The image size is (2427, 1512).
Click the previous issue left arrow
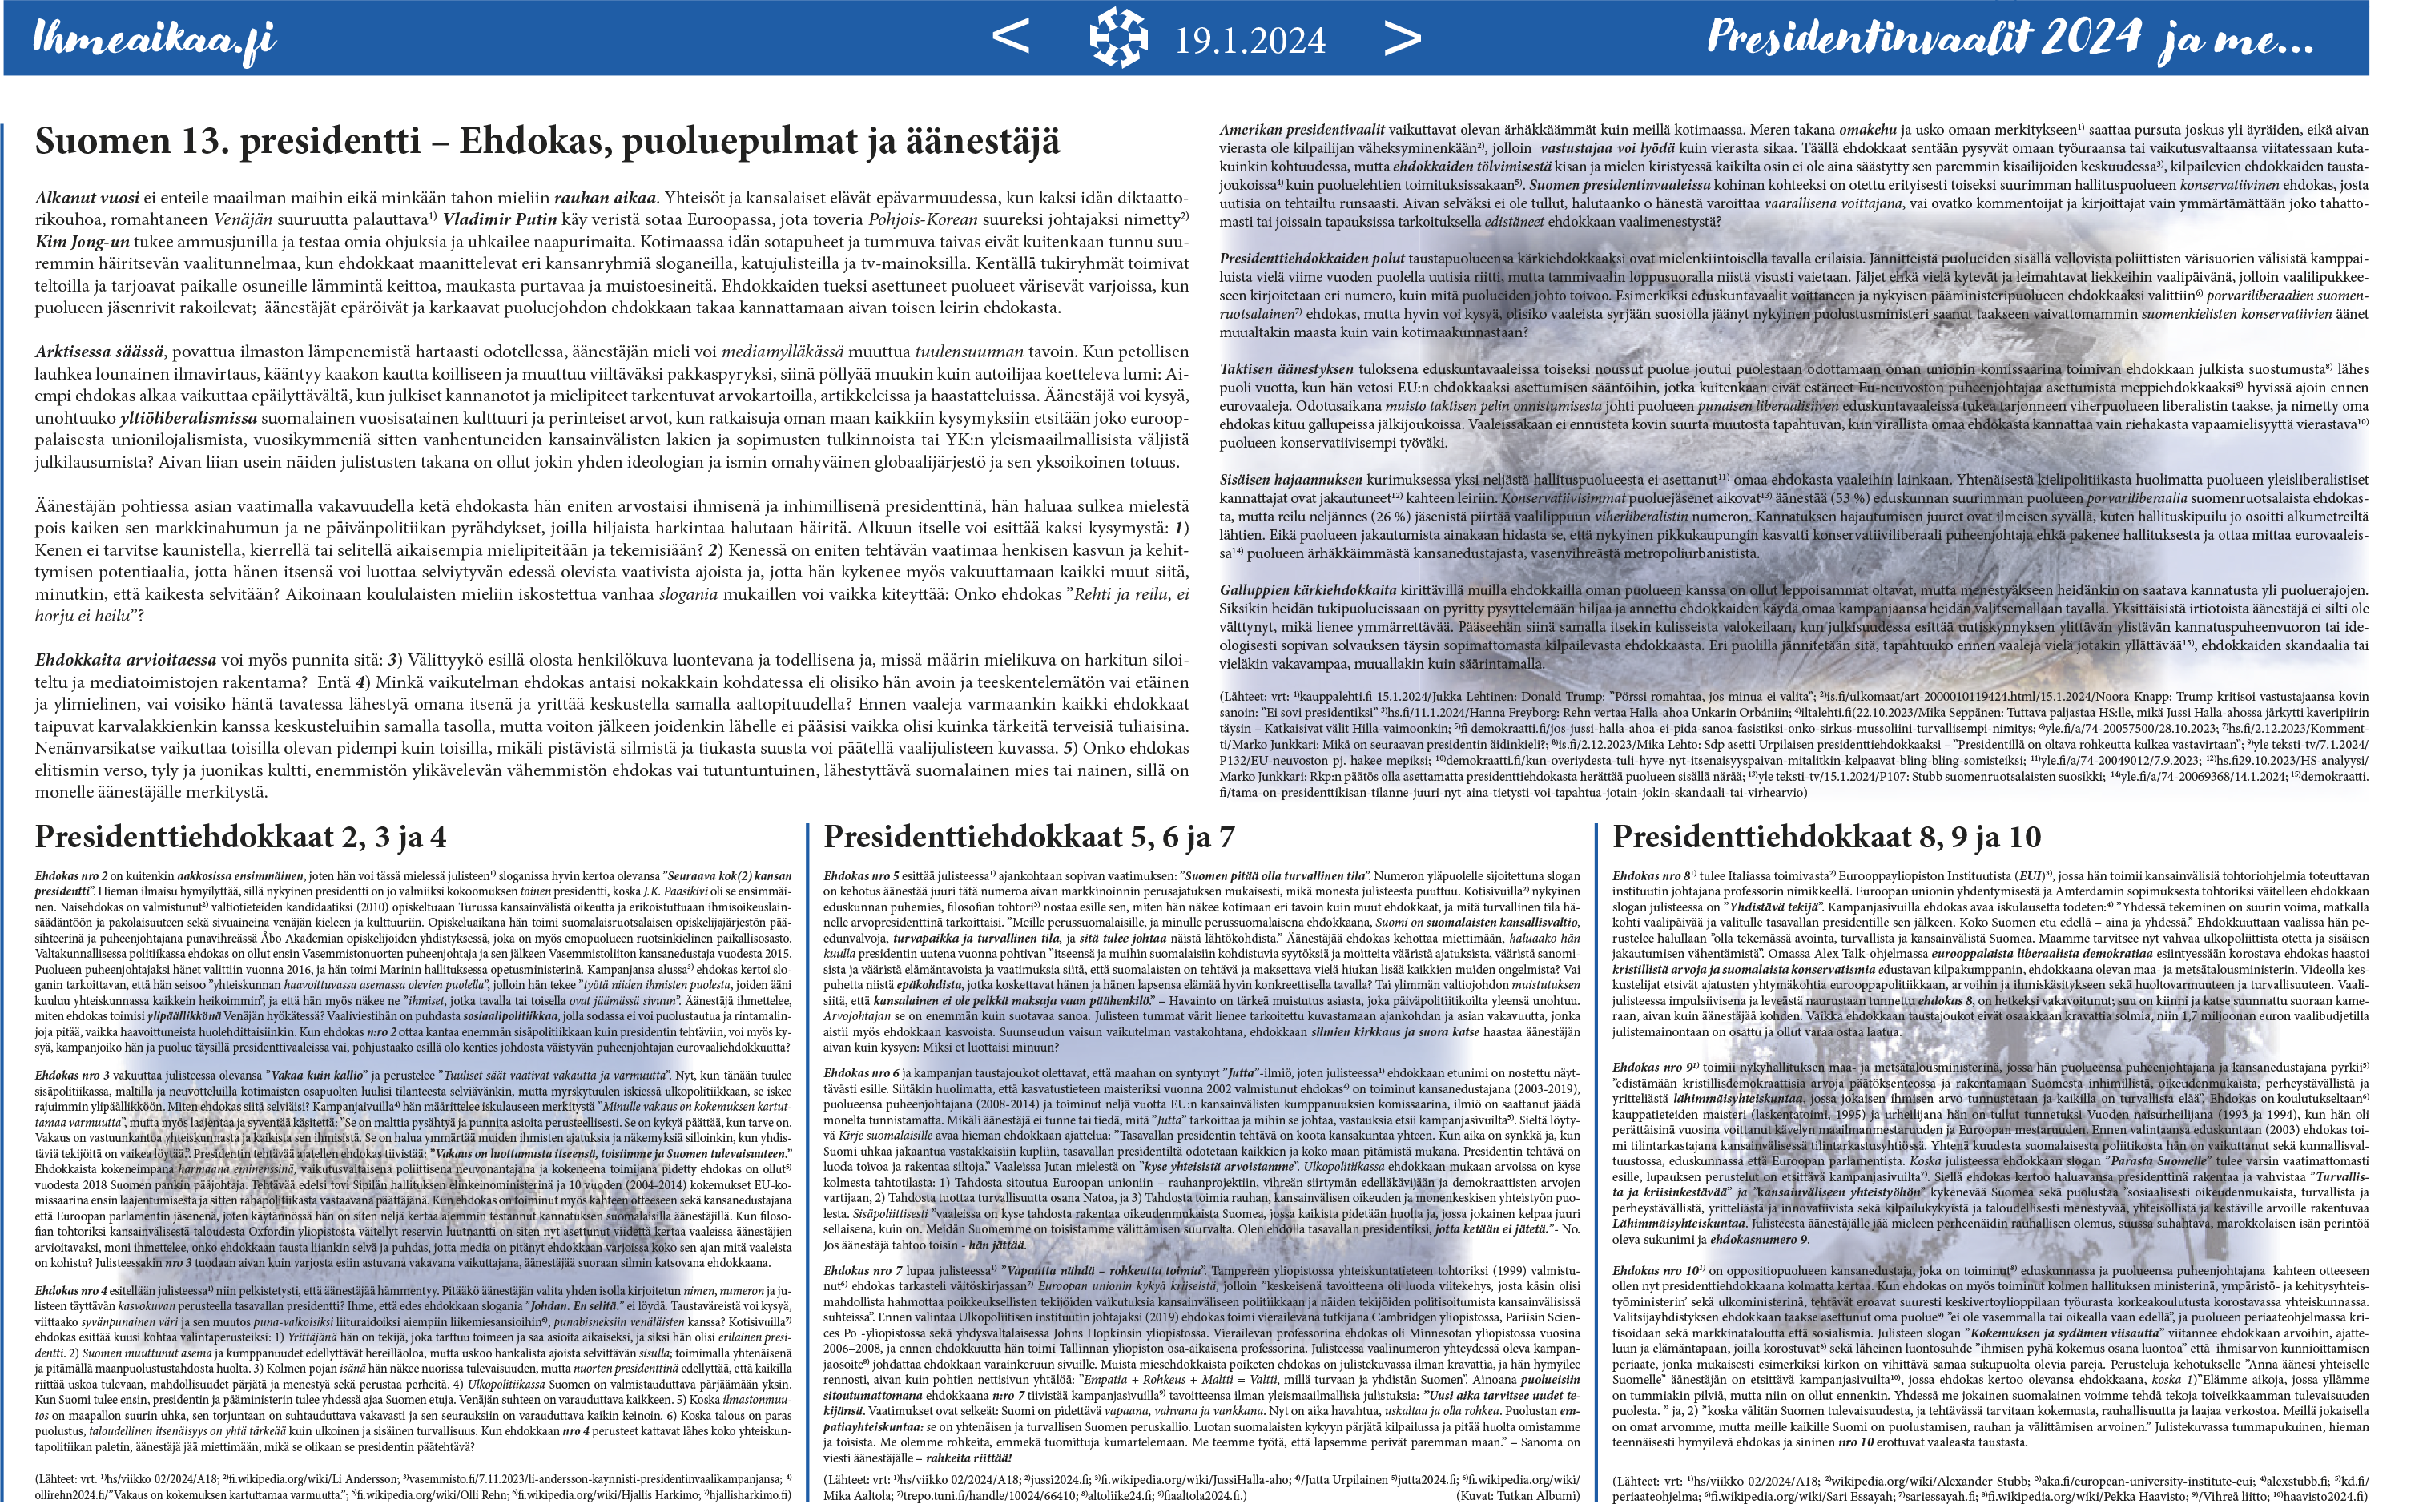tap(1011, 38)
